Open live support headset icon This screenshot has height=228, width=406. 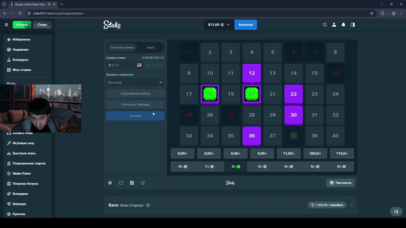[x=396, y=212]
